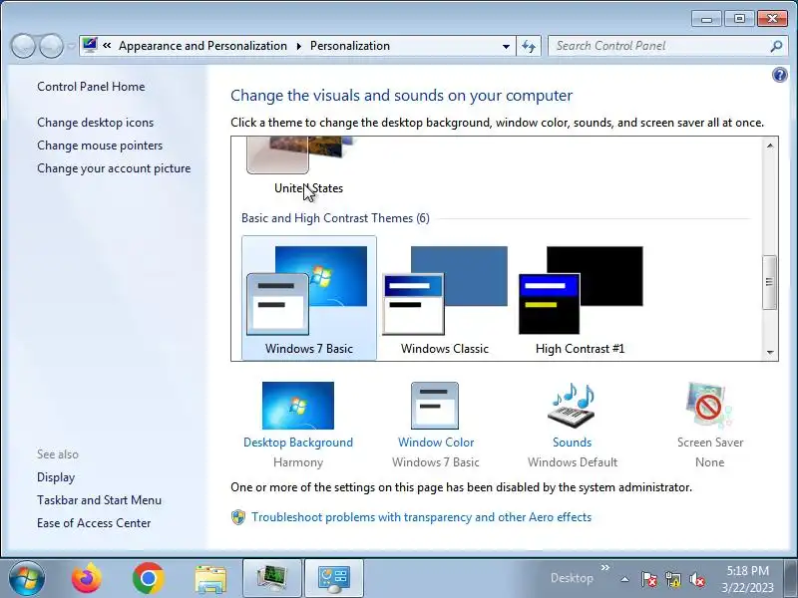Open Windows Explorer folder on taskbar
This screenshot has height=598, width=798.
[210, 579]
